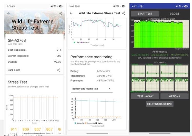The image size is (192, 136).
Task: Select the Loop 4 score 907 card
Action: point(49,131)
